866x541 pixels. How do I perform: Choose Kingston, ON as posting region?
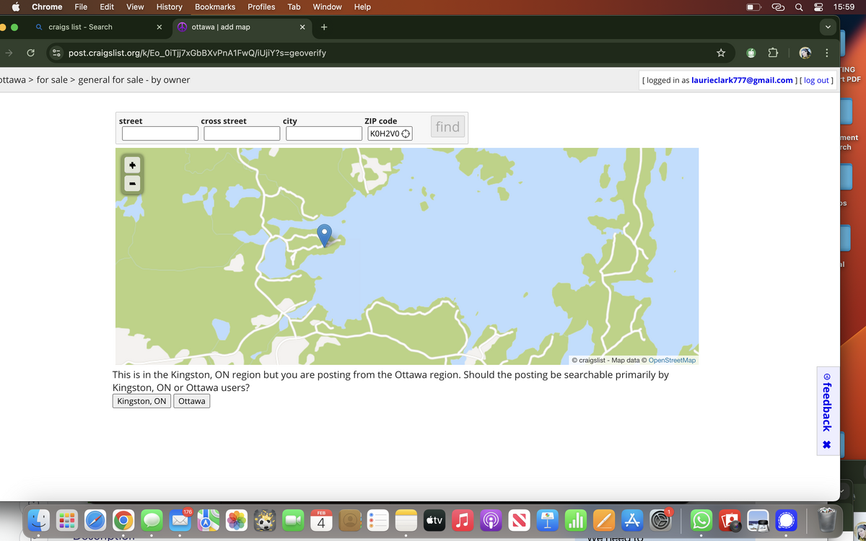[141, 401]
